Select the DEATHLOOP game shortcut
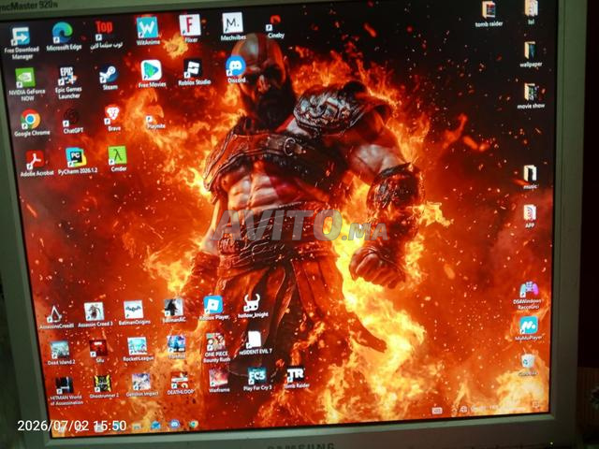 180,380
